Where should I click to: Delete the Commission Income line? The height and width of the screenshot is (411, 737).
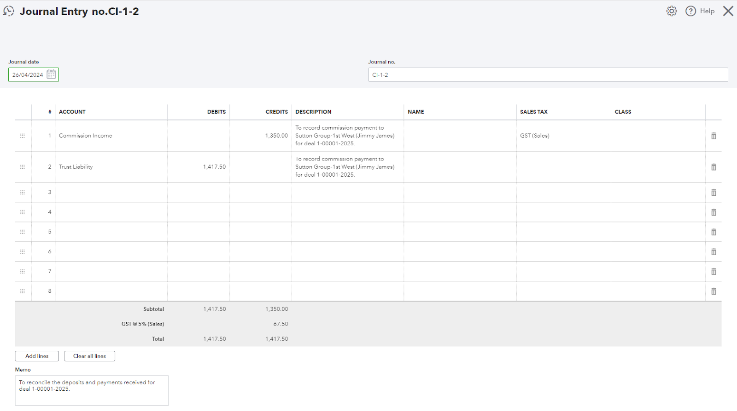714,136
